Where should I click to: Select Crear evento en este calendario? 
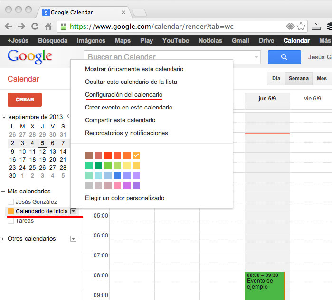click(x=129, y=108)
